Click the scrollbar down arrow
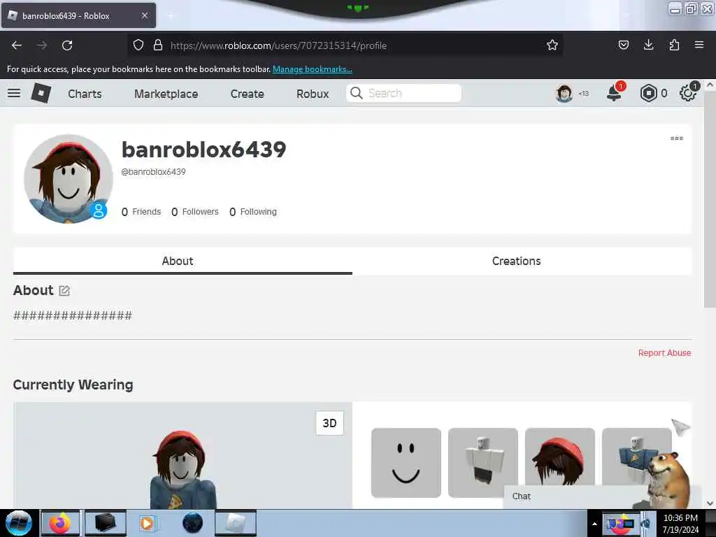Screen dimensions: 716x537 point(710,503)
